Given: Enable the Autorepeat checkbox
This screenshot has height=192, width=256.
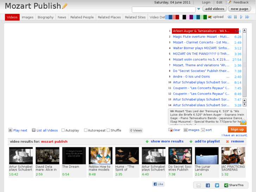Looking at the screenshot, I should pyautogui.click(x=86, y=130).
